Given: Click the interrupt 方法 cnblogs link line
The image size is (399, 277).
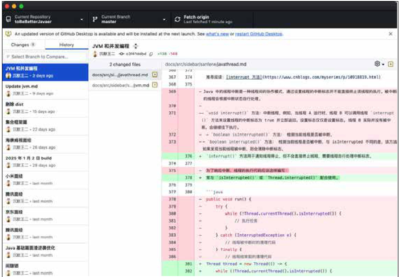Looking at the screenshot, I should click(304, 77).
